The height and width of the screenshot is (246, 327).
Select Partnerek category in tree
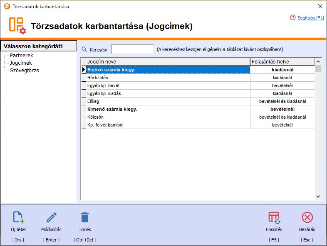coord(22,55)
